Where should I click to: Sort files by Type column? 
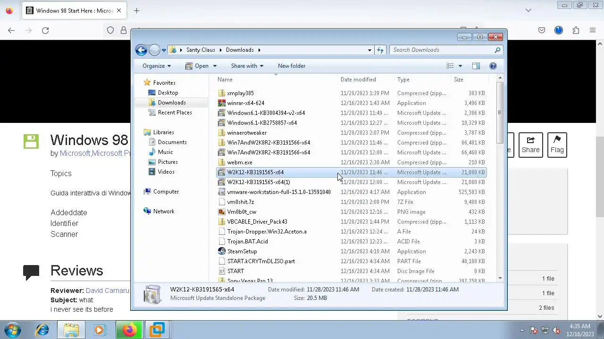pyautogui.click(x=403, y=80)
